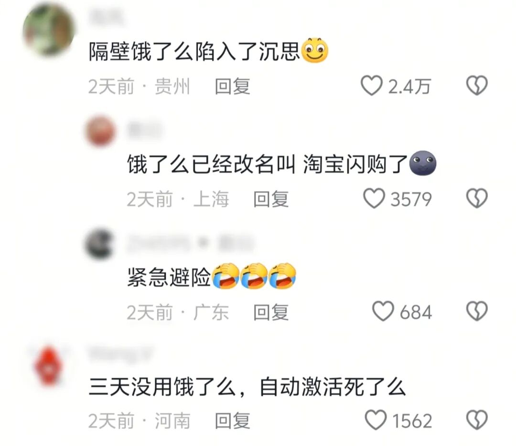This screenshot has height=446, width=516.
Task: Select comment text 三天没用饿了么，自动激活死了么
Action: pyautogui.click(x=247, y=387)
